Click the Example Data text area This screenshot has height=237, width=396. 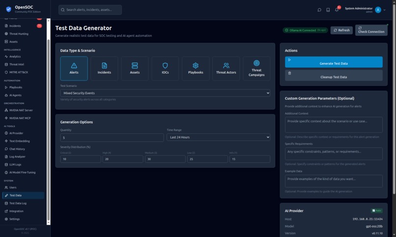pos(334,181)
